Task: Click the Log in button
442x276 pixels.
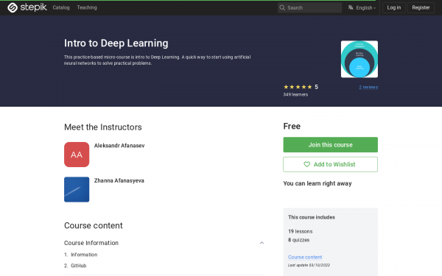Action: (x=394, y=7)
